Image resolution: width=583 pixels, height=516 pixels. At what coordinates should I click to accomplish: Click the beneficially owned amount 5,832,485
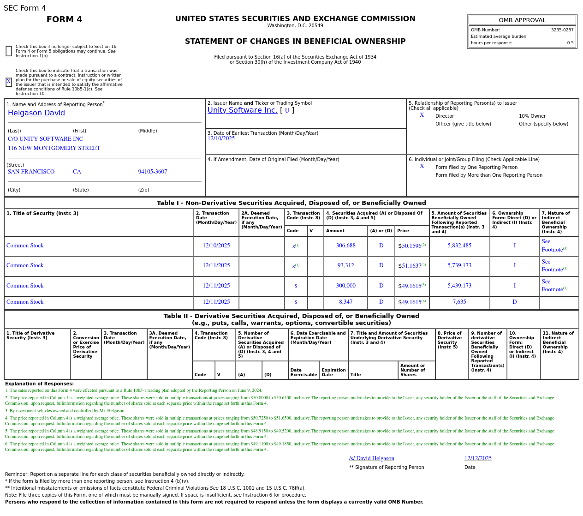tap(459, 246)
